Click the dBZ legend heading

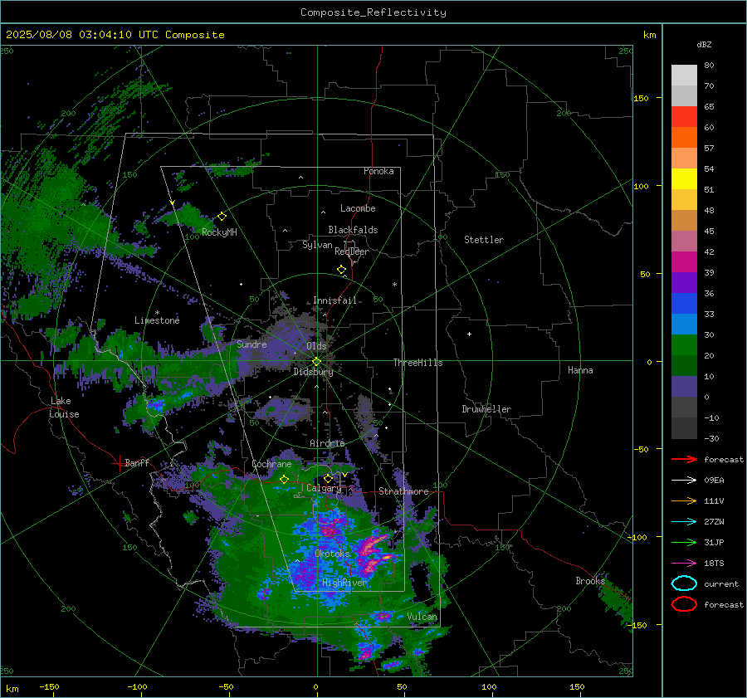704,44
